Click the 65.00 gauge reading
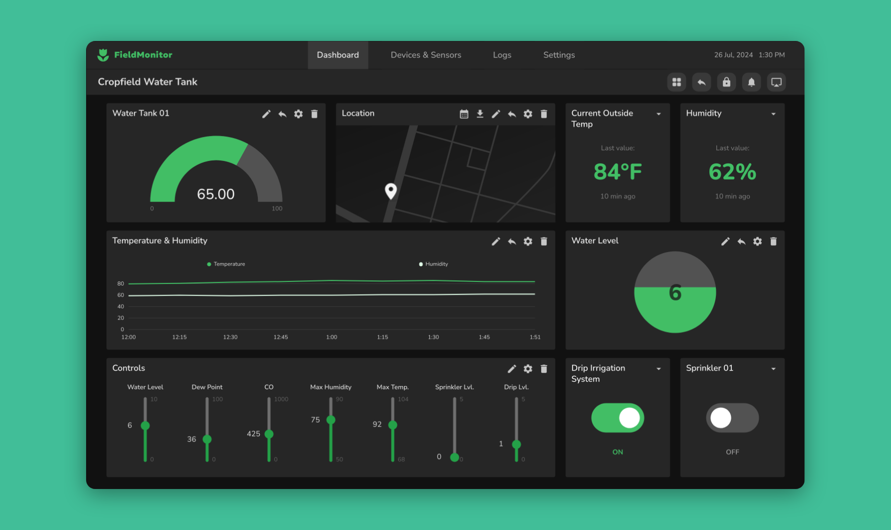 click(x=216, y=194)
